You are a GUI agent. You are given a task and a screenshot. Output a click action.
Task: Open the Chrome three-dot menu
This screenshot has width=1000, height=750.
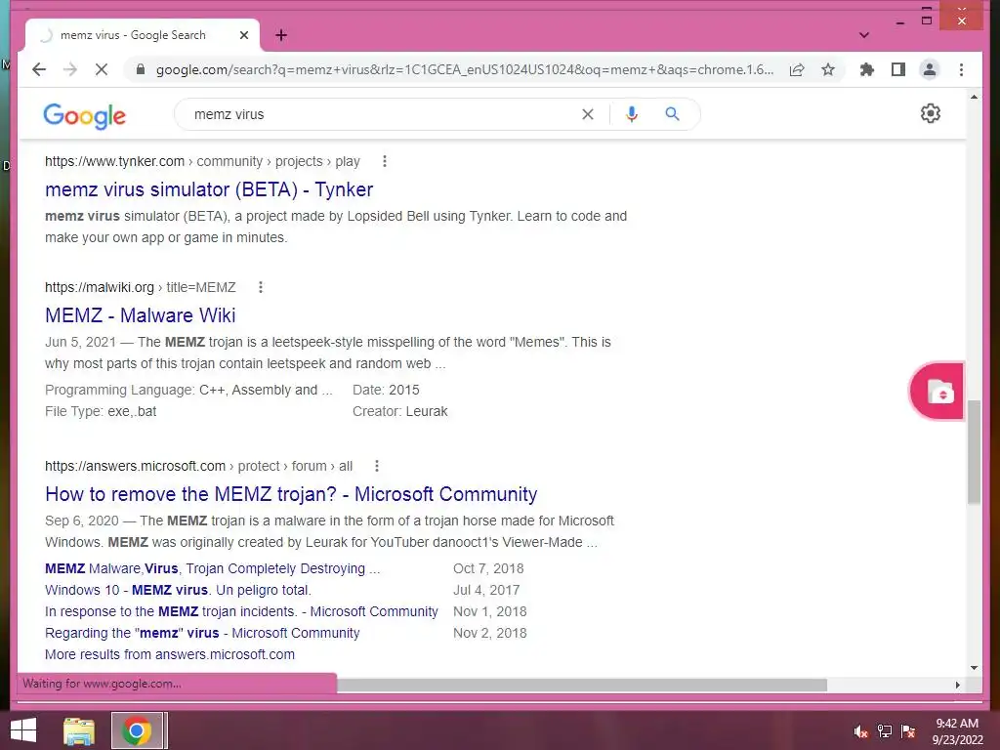[x=961, y=69]
